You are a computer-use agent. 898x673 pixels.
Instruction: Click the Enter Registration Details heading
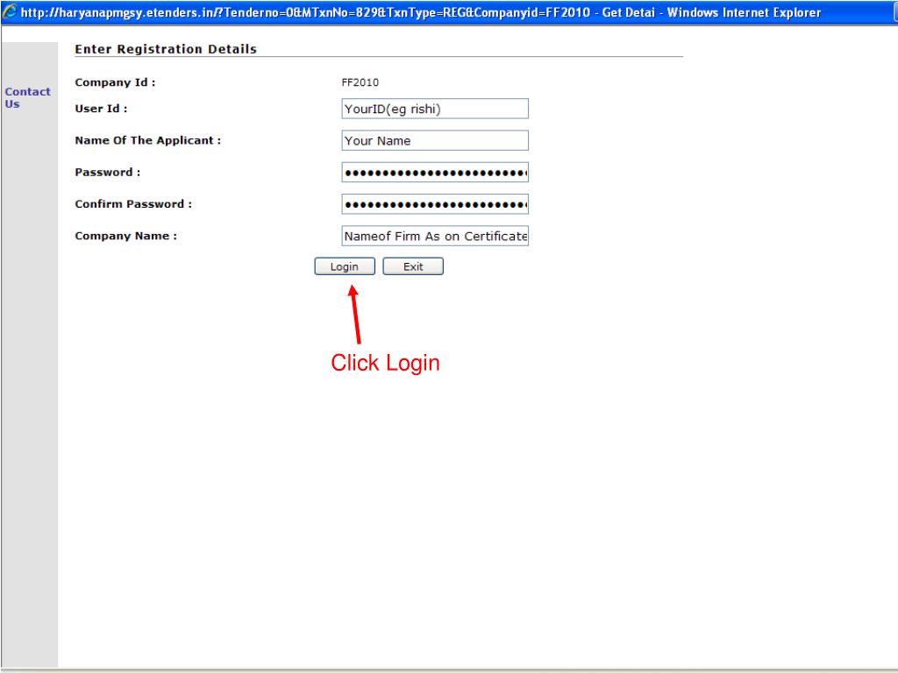click(x=166, y=49)
